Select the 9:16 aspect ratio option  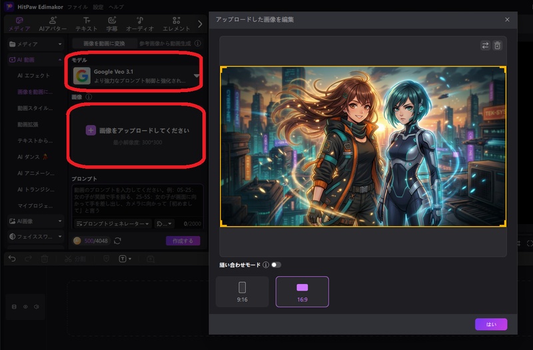tap(243, 291)
